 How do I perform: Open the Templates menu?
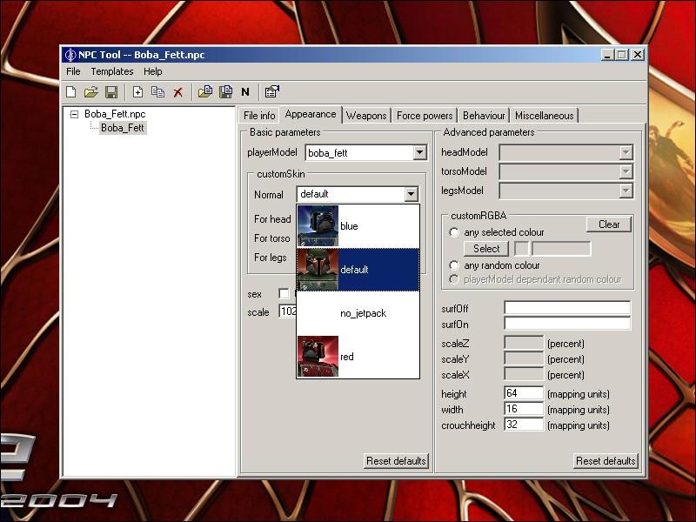click(112, 71)
